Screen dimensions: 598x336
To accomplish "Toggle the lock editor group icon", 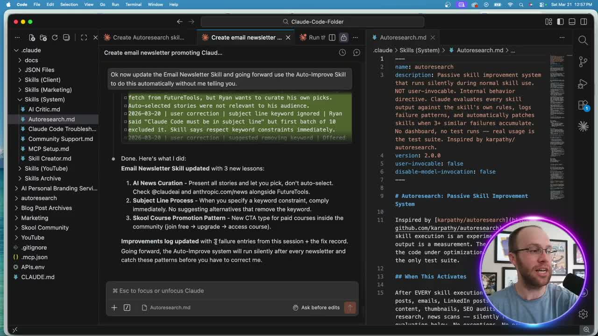I will coord(343,37).
